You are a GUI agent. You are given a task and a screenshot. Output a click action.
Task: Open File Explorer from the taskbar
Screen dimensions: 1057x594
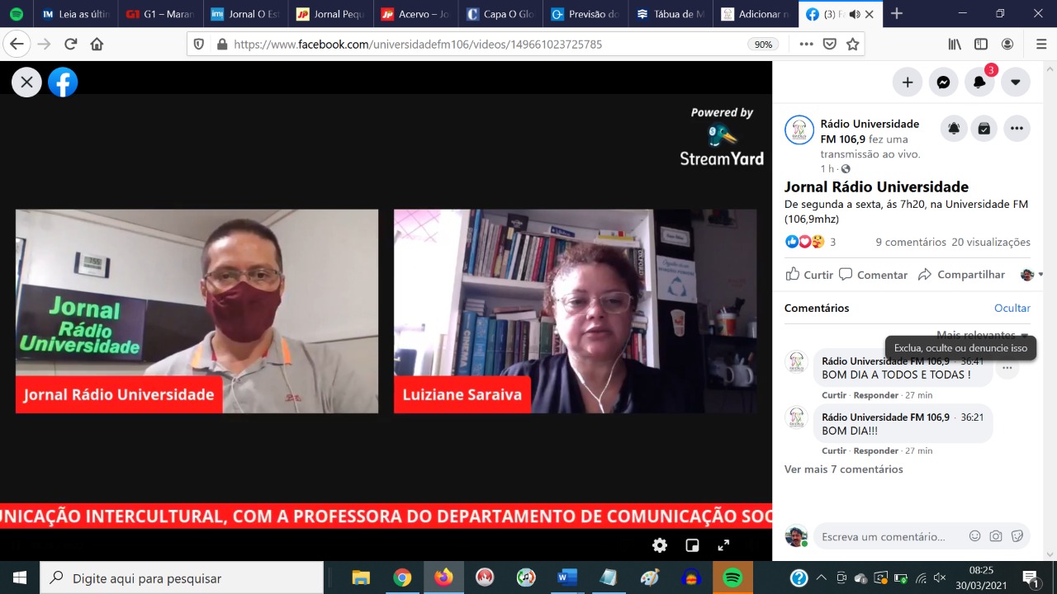[361, 577]
